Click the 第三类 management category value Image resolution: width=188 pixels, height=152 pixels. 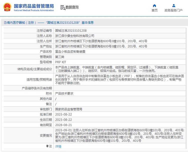point(60,57)
